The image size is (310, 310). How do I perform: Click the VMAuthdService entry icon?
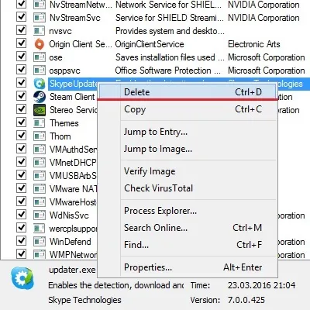point(40,150)
